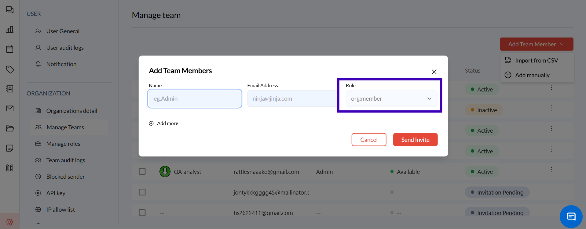Tick the checkbox for QA analyst row

142,171
